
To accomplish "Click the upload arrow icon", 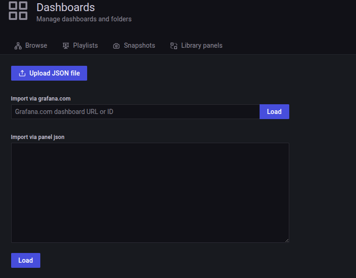I will tap(22, 73).
